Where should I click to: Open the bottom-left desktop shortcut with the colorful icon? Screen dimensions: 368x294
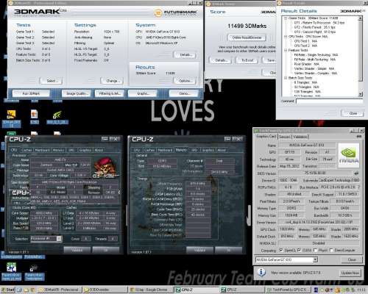[11, 268]
